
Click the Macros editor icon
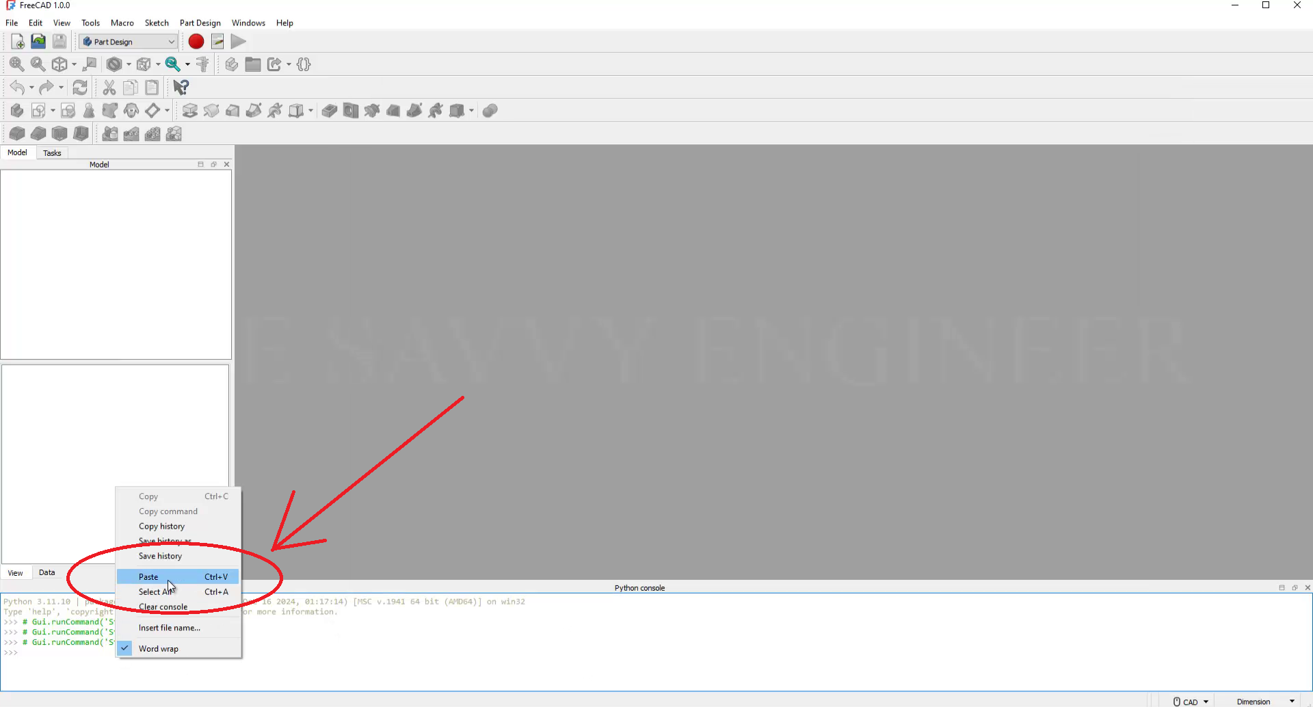(x=217, y=42)
